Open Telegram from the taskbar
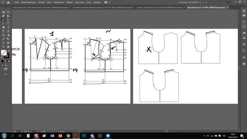 point(92,136)
